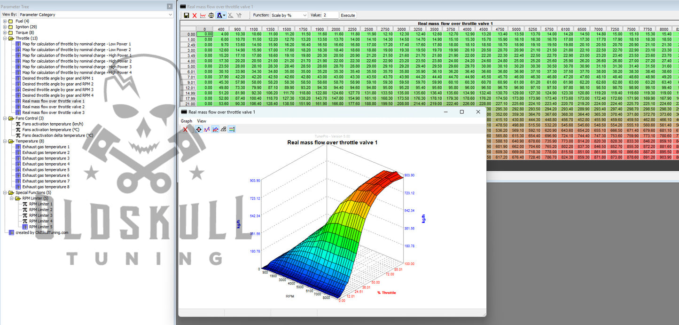Click the save icon in table toolbar
Image resolution: width=679 pixels, height=325 pixels.
[187, 16]
